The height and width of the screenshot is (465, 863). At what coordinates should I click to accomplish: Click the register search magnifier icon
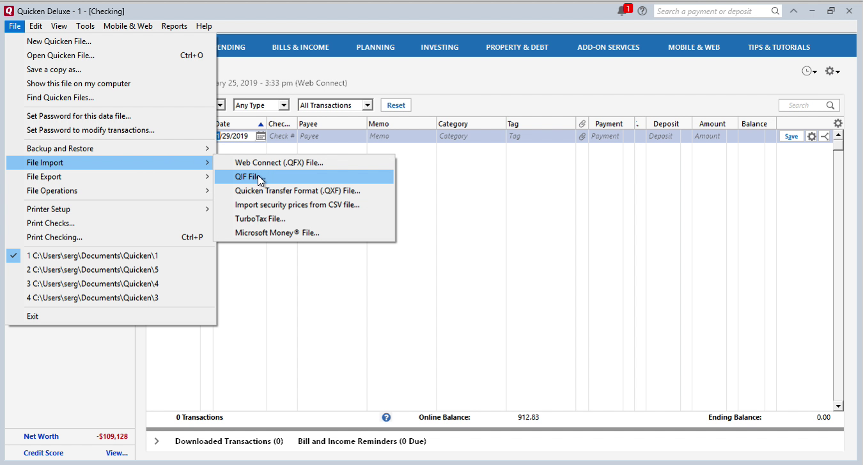coord(830,105)
